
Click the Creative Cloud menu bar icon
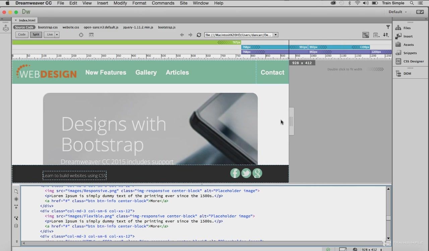point(333,3)
